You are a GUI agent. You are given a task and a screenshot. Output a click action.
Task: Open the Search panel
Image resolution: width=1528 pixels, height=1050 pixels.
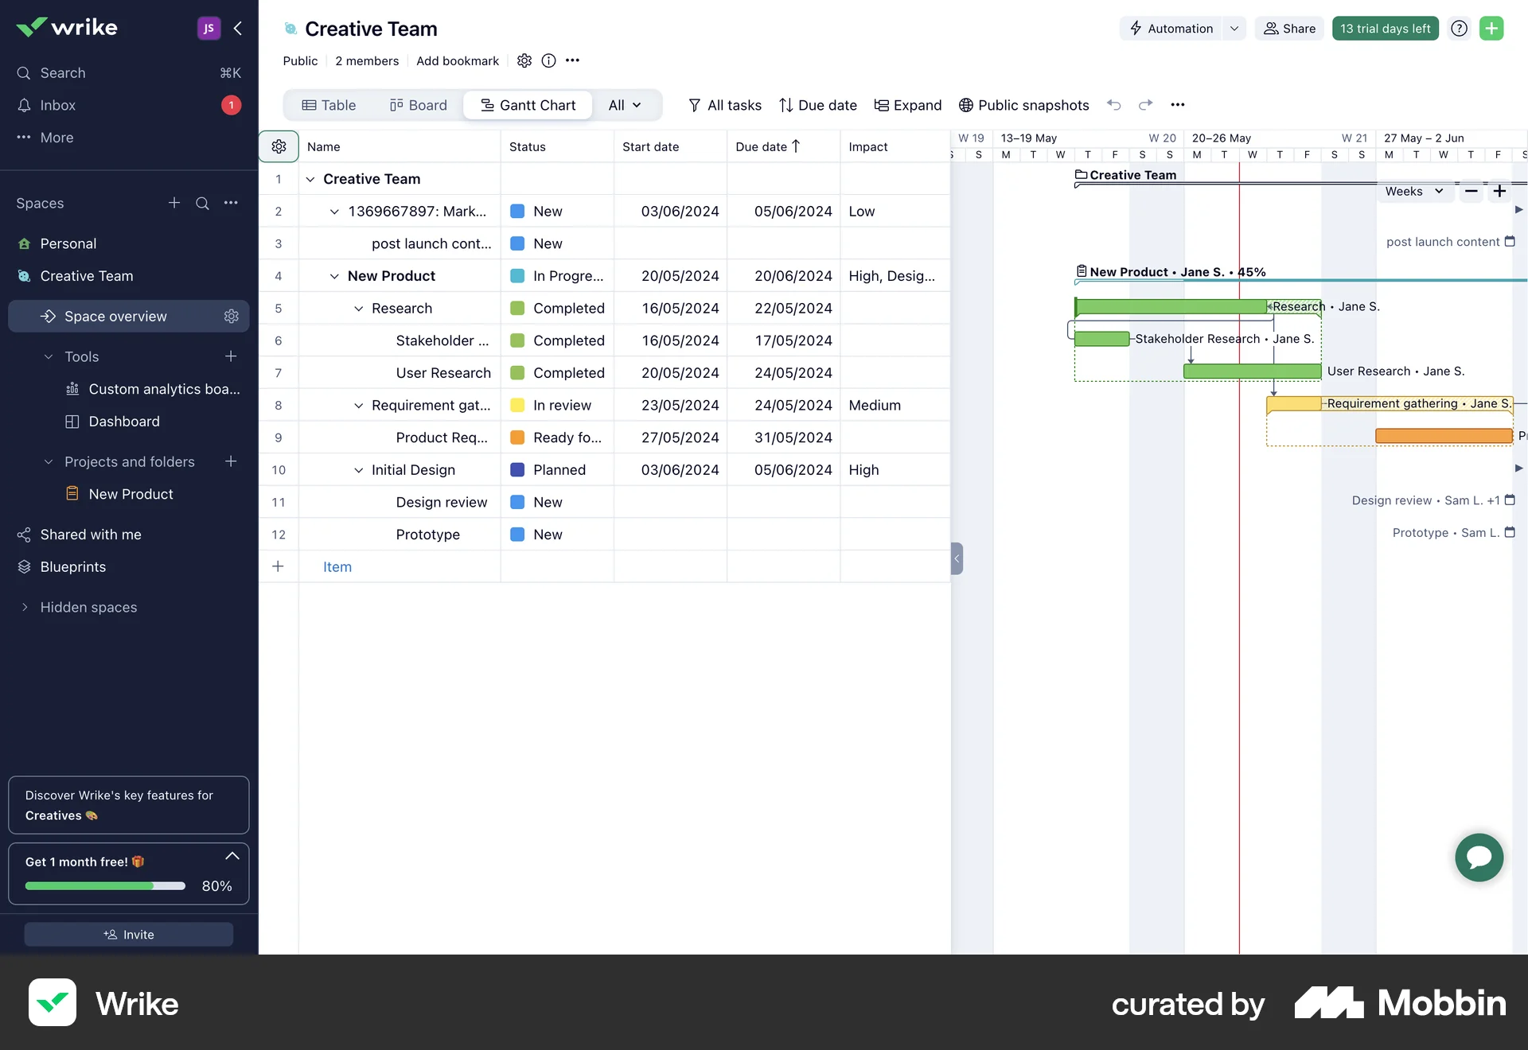coord(61,72)
